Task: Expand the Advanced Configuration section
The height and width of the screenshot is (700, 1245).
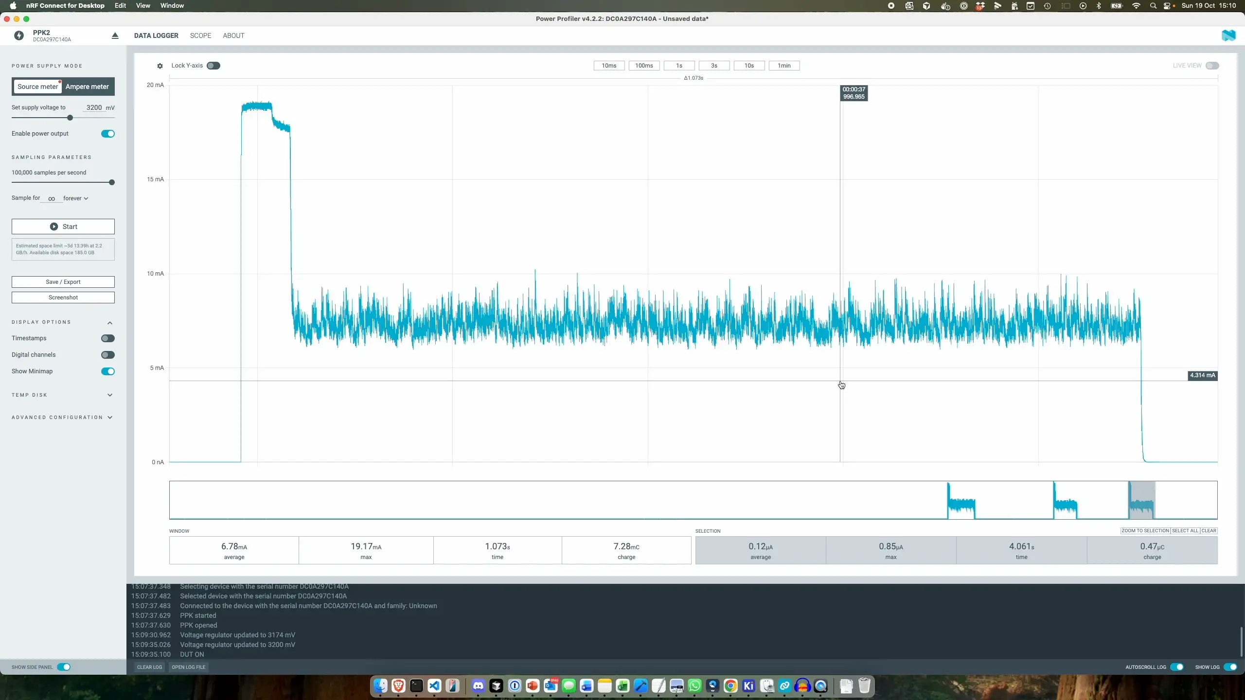Action: tap(110, 417)
